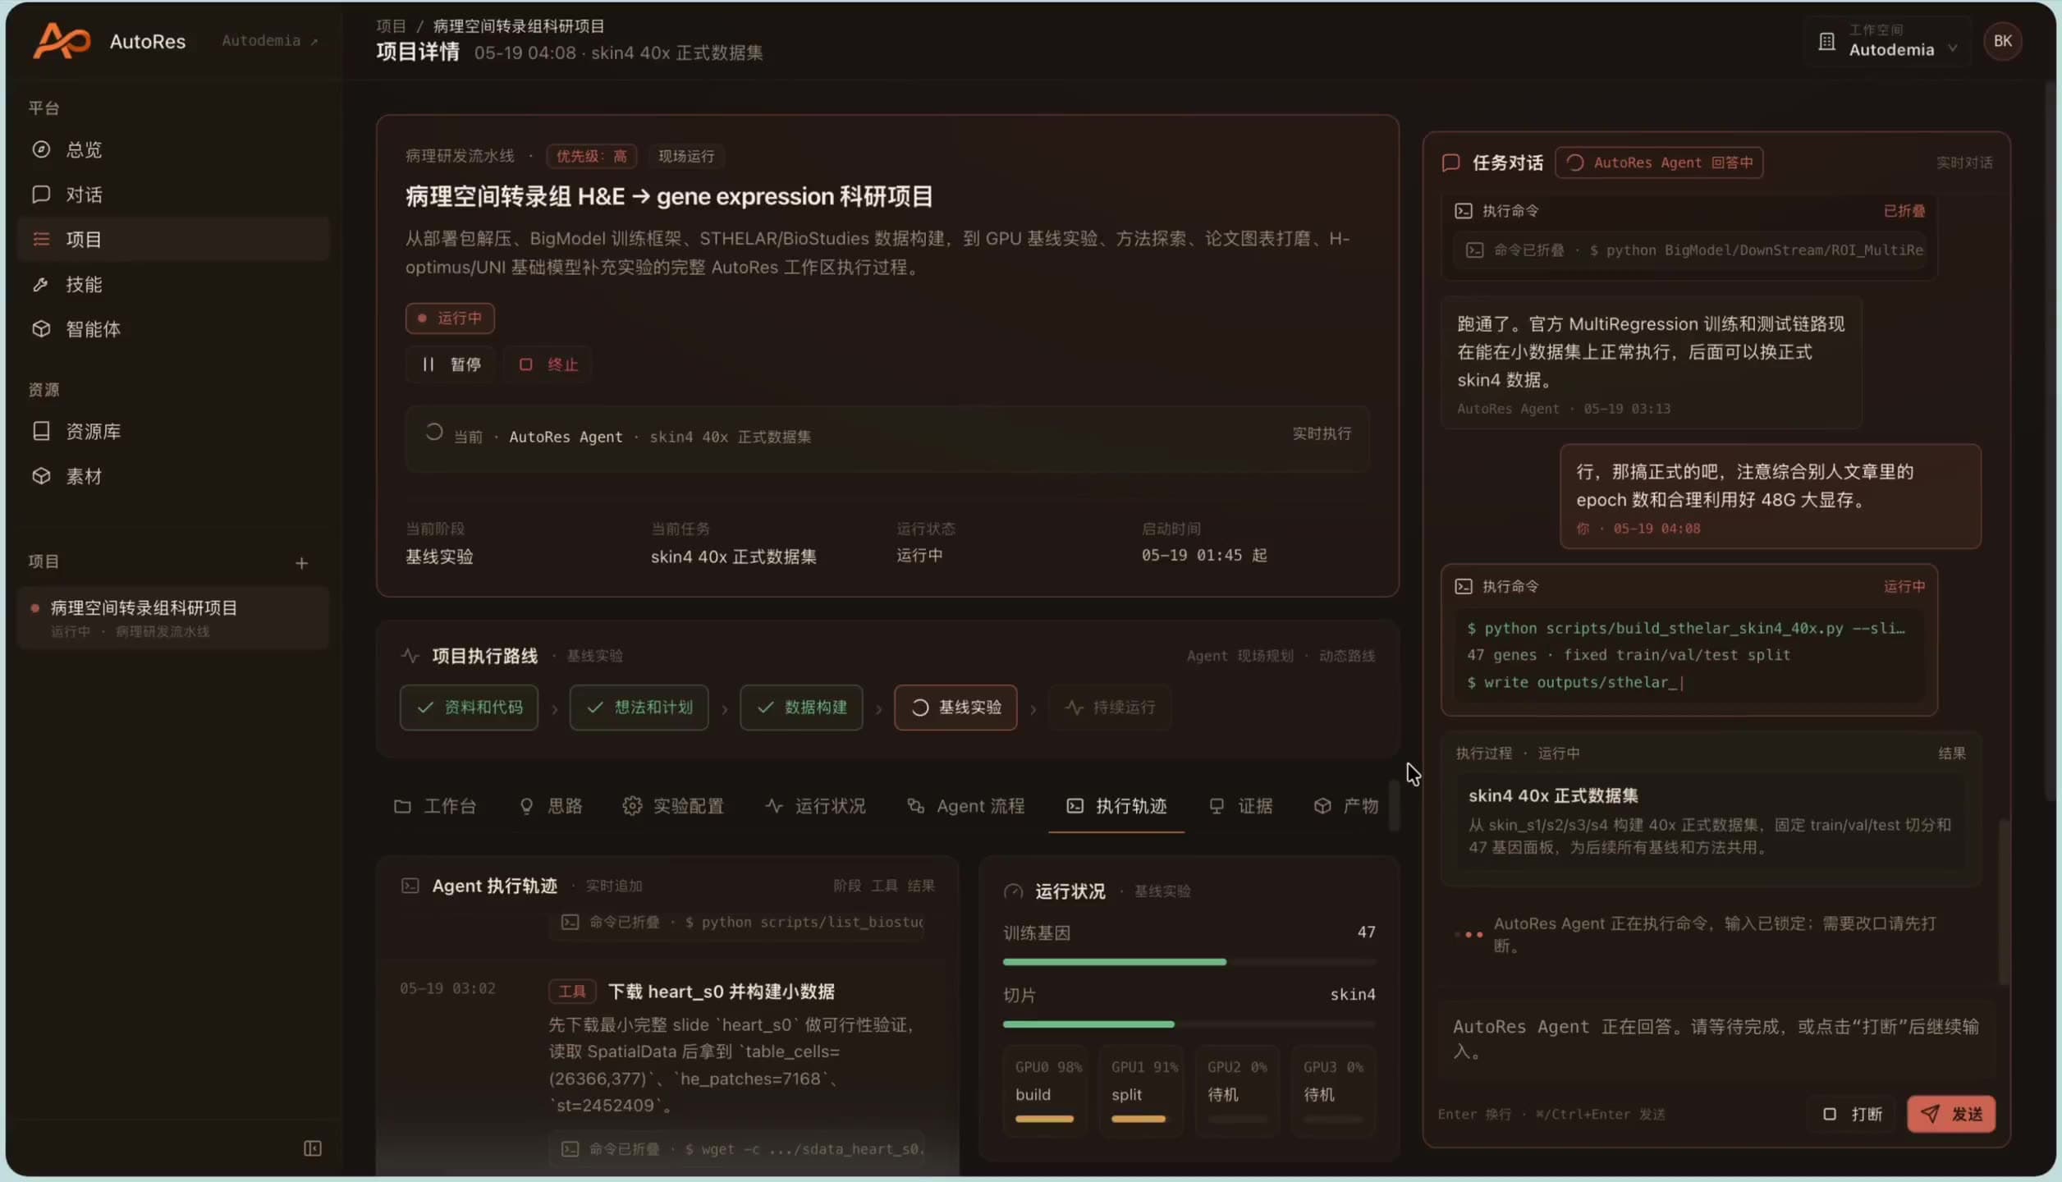This screenshot has width=2062, height=1182.
Task: Switch to the 工作台 tab
Action: click(x=435, y=806)
